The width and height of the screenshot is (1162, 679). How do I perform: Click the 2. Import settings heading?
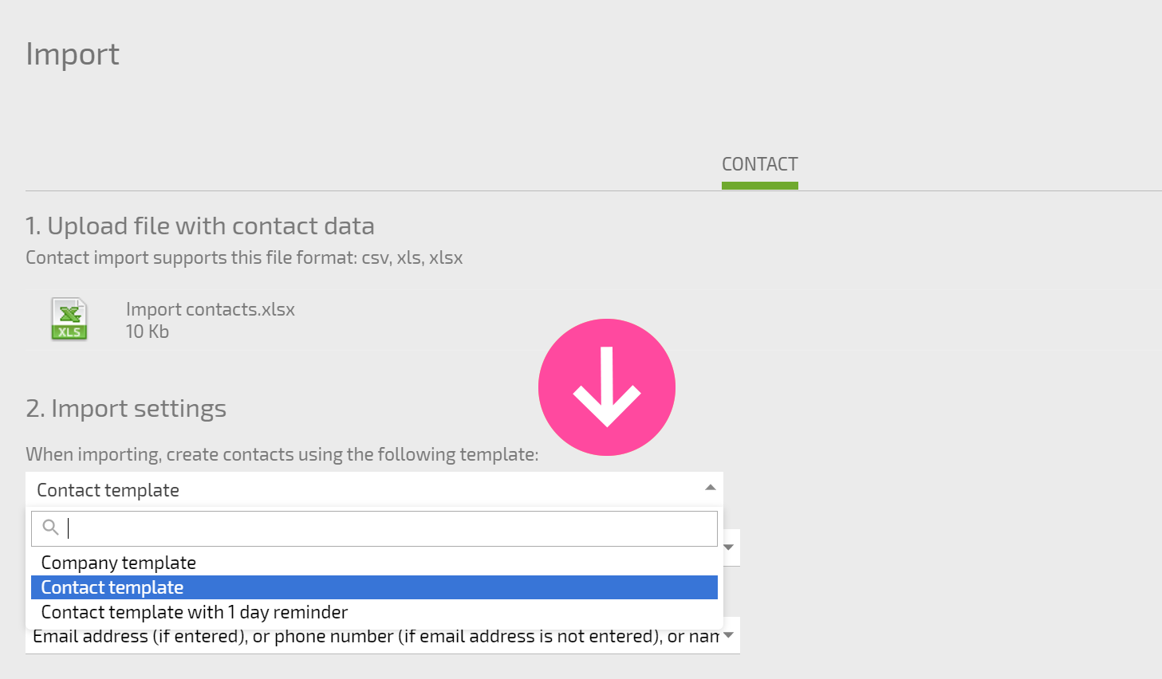point(126,408)
